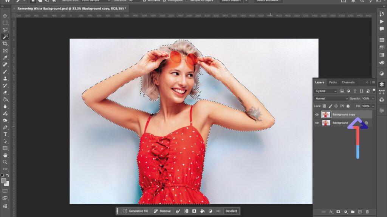Fill selection using task bar bucket icon
The image size is (387, 217).
point(203,211)
